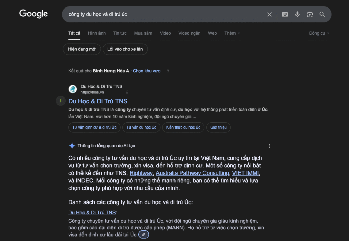Click the source link icon after TNS description
This screenshot has height=241, width=349.
coord(143,234)
